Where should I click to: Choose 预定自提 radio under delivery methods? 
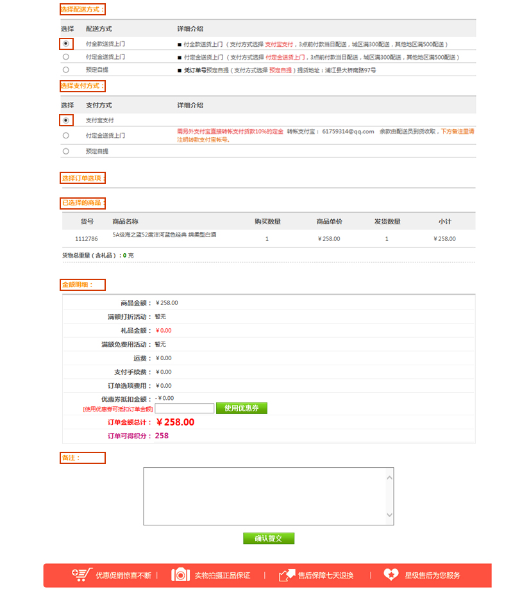[x=65, y=69]
